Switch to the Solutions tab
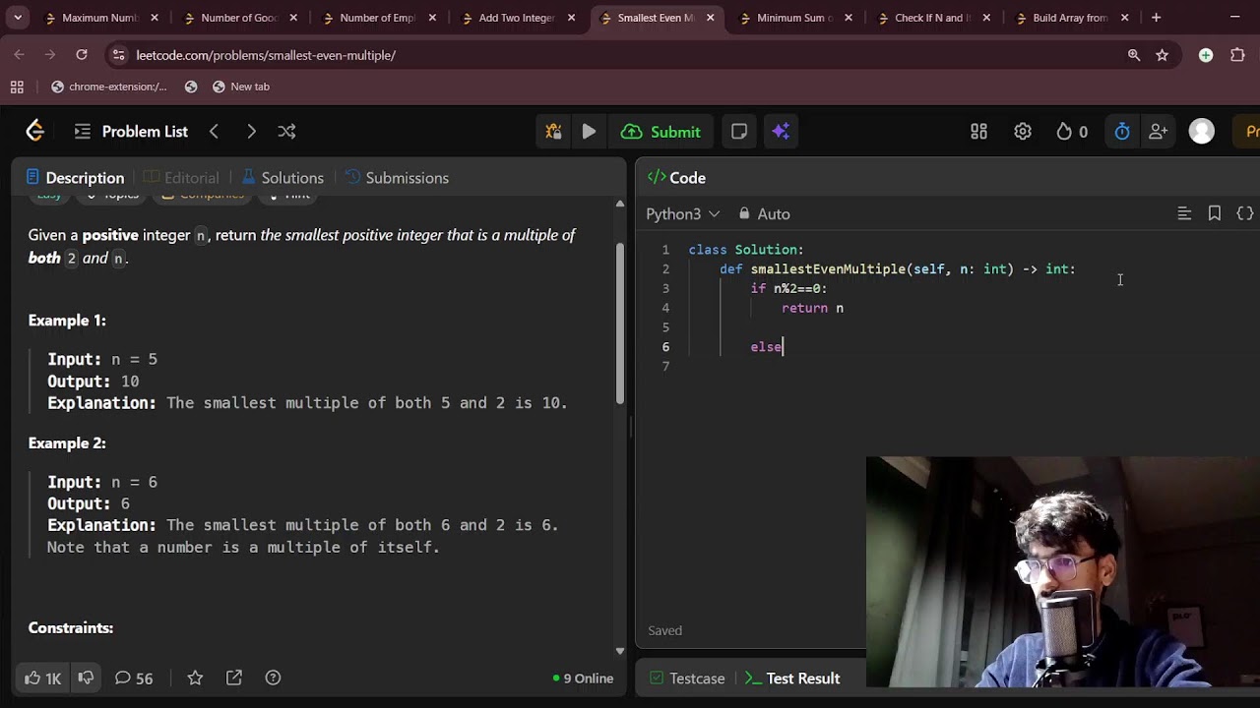Screen dimensions: 1260x708 (283, 178)
